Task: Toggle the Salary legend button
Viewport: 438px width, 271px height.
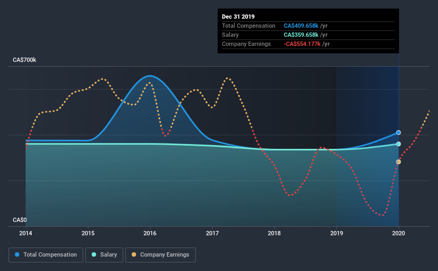Action: click(x=104, y=255)
